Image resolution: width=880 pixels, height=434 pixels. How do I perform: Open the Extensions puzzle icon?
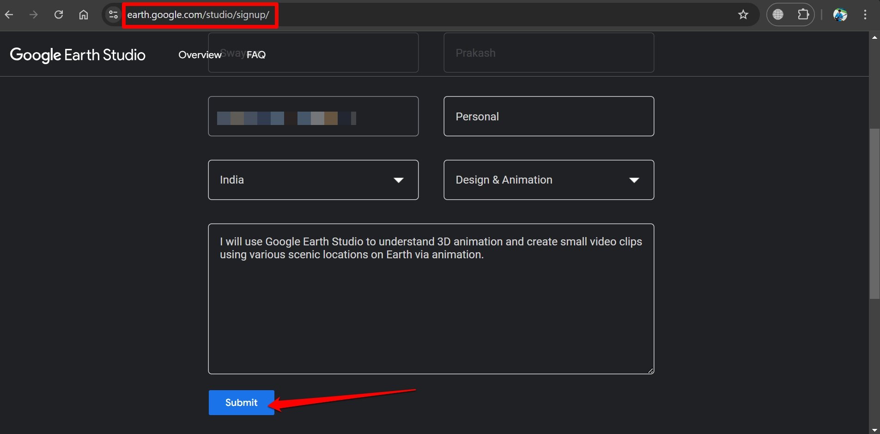click(803, 15)
